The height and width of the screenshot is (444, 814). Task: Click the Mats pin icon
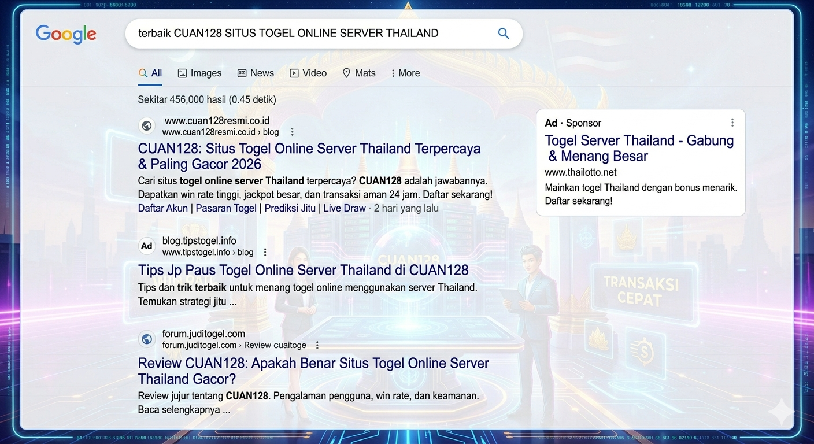click(x=346, y=73)
